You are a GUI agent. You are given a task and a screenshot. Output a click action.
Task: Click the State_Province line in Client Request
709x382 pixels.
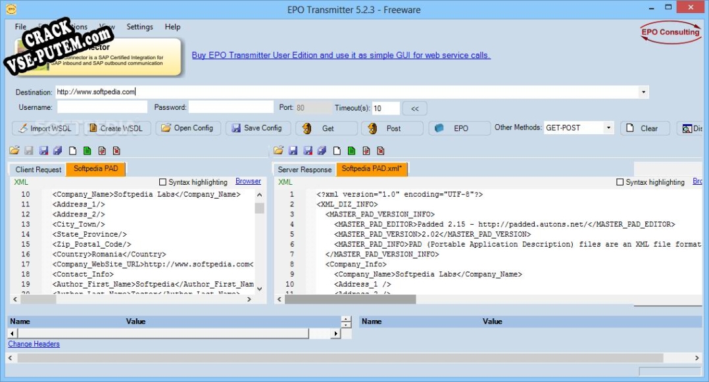[x=89, y=234]
